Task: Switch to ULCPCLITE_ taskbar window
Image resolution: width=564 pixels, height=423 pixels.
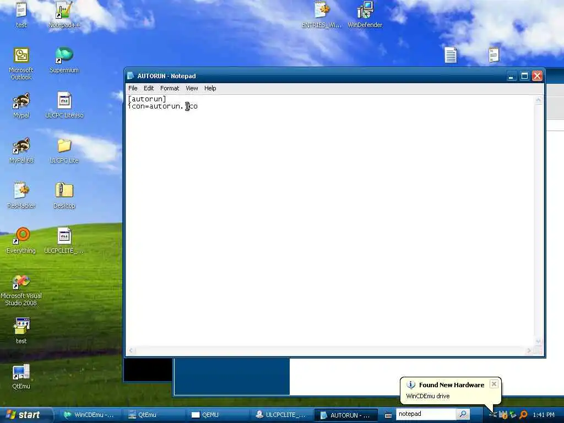Action: coord(281,415)
